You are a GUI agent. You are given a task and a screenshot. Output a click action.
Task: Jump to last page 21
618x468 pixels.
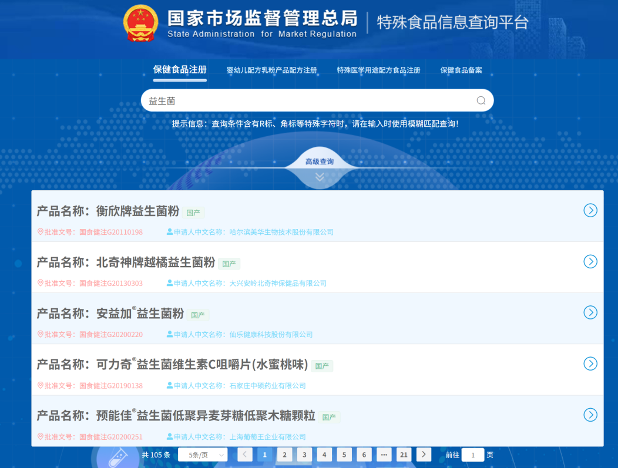tap(404, 454)
